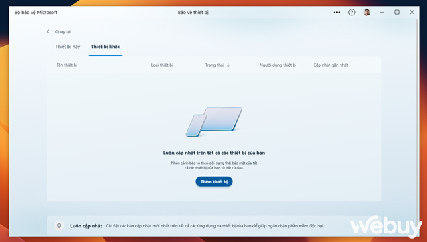This screenshot has width=427, height=242.
Task: Maximize the Microsoft Defender window
Action: point(397,12)
